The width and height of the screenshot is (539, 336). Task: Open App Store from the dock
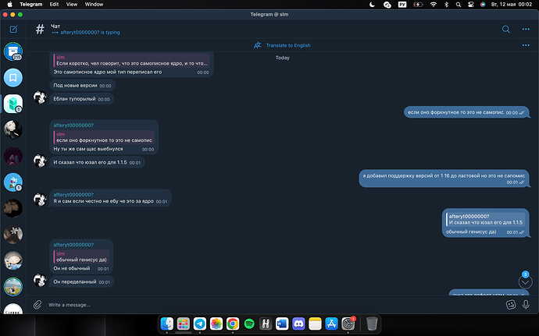point(331,324)
